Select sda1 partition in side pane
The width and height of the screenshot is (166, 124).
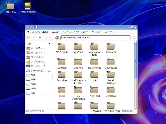[31, 89]
